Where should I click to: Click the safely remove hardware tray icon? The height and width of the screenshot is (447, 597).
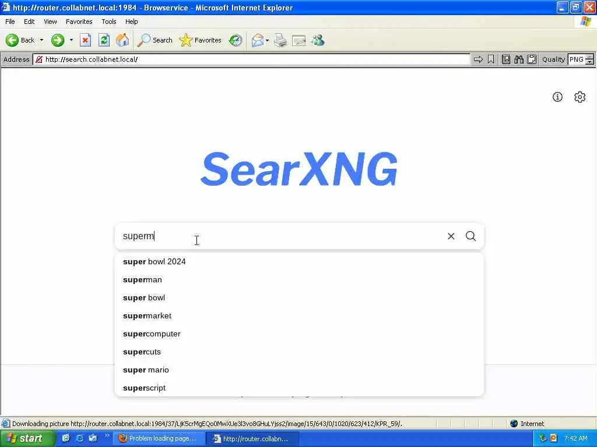click(543, 438)
